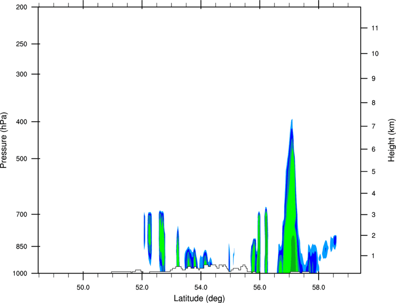This screenshot has height=303, width=396.
Task: Click the 56.0 latitude tick label
Action: point(260,288)
